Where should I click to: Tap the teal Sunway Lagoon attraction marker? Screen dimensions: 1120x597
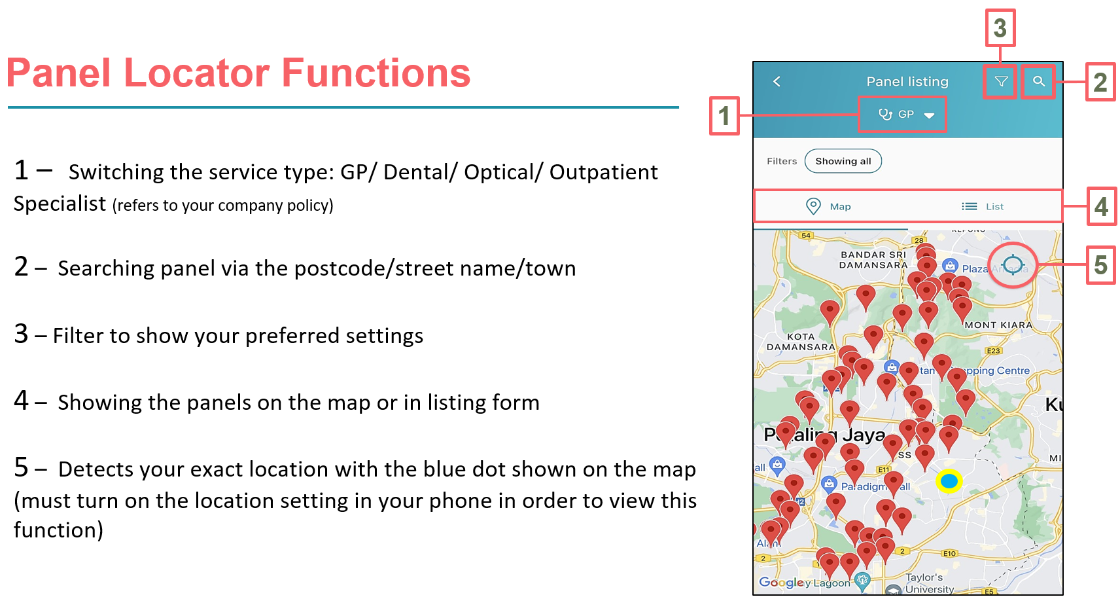(862, 579)
